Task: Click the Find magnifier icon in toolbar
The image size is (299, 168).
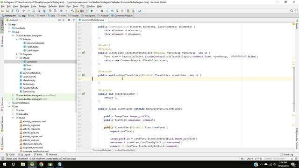Action: (x=50, y=11)
